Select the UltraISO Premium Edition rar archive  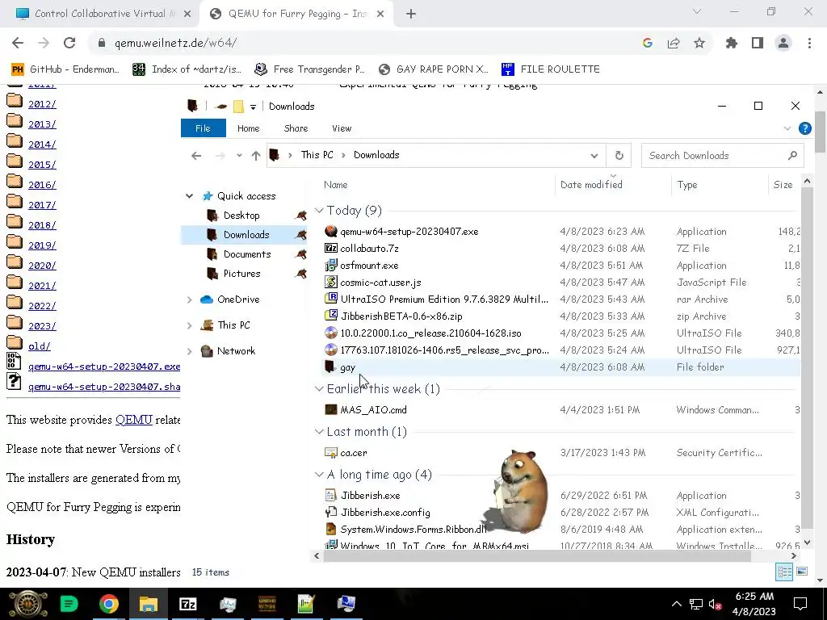click(x=436, y=299)
